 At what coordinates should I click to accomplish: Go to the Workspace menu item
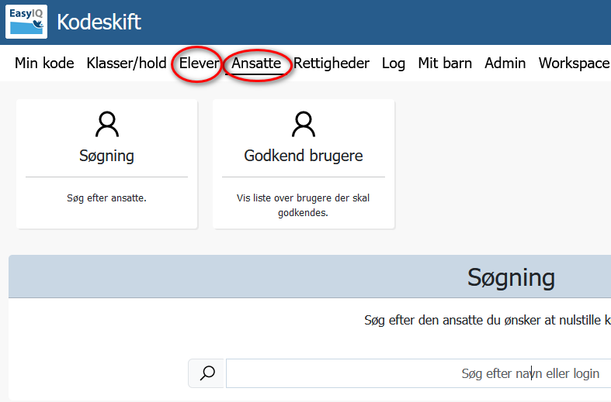[574, 64]
